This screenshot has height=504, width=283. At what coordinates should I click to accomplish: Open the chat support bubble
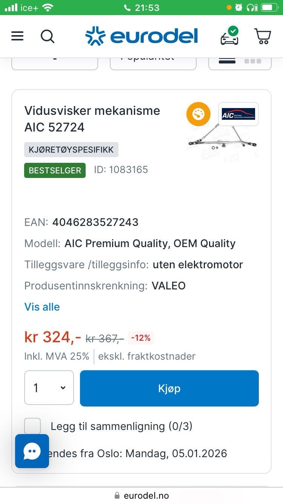coord(32,451)
